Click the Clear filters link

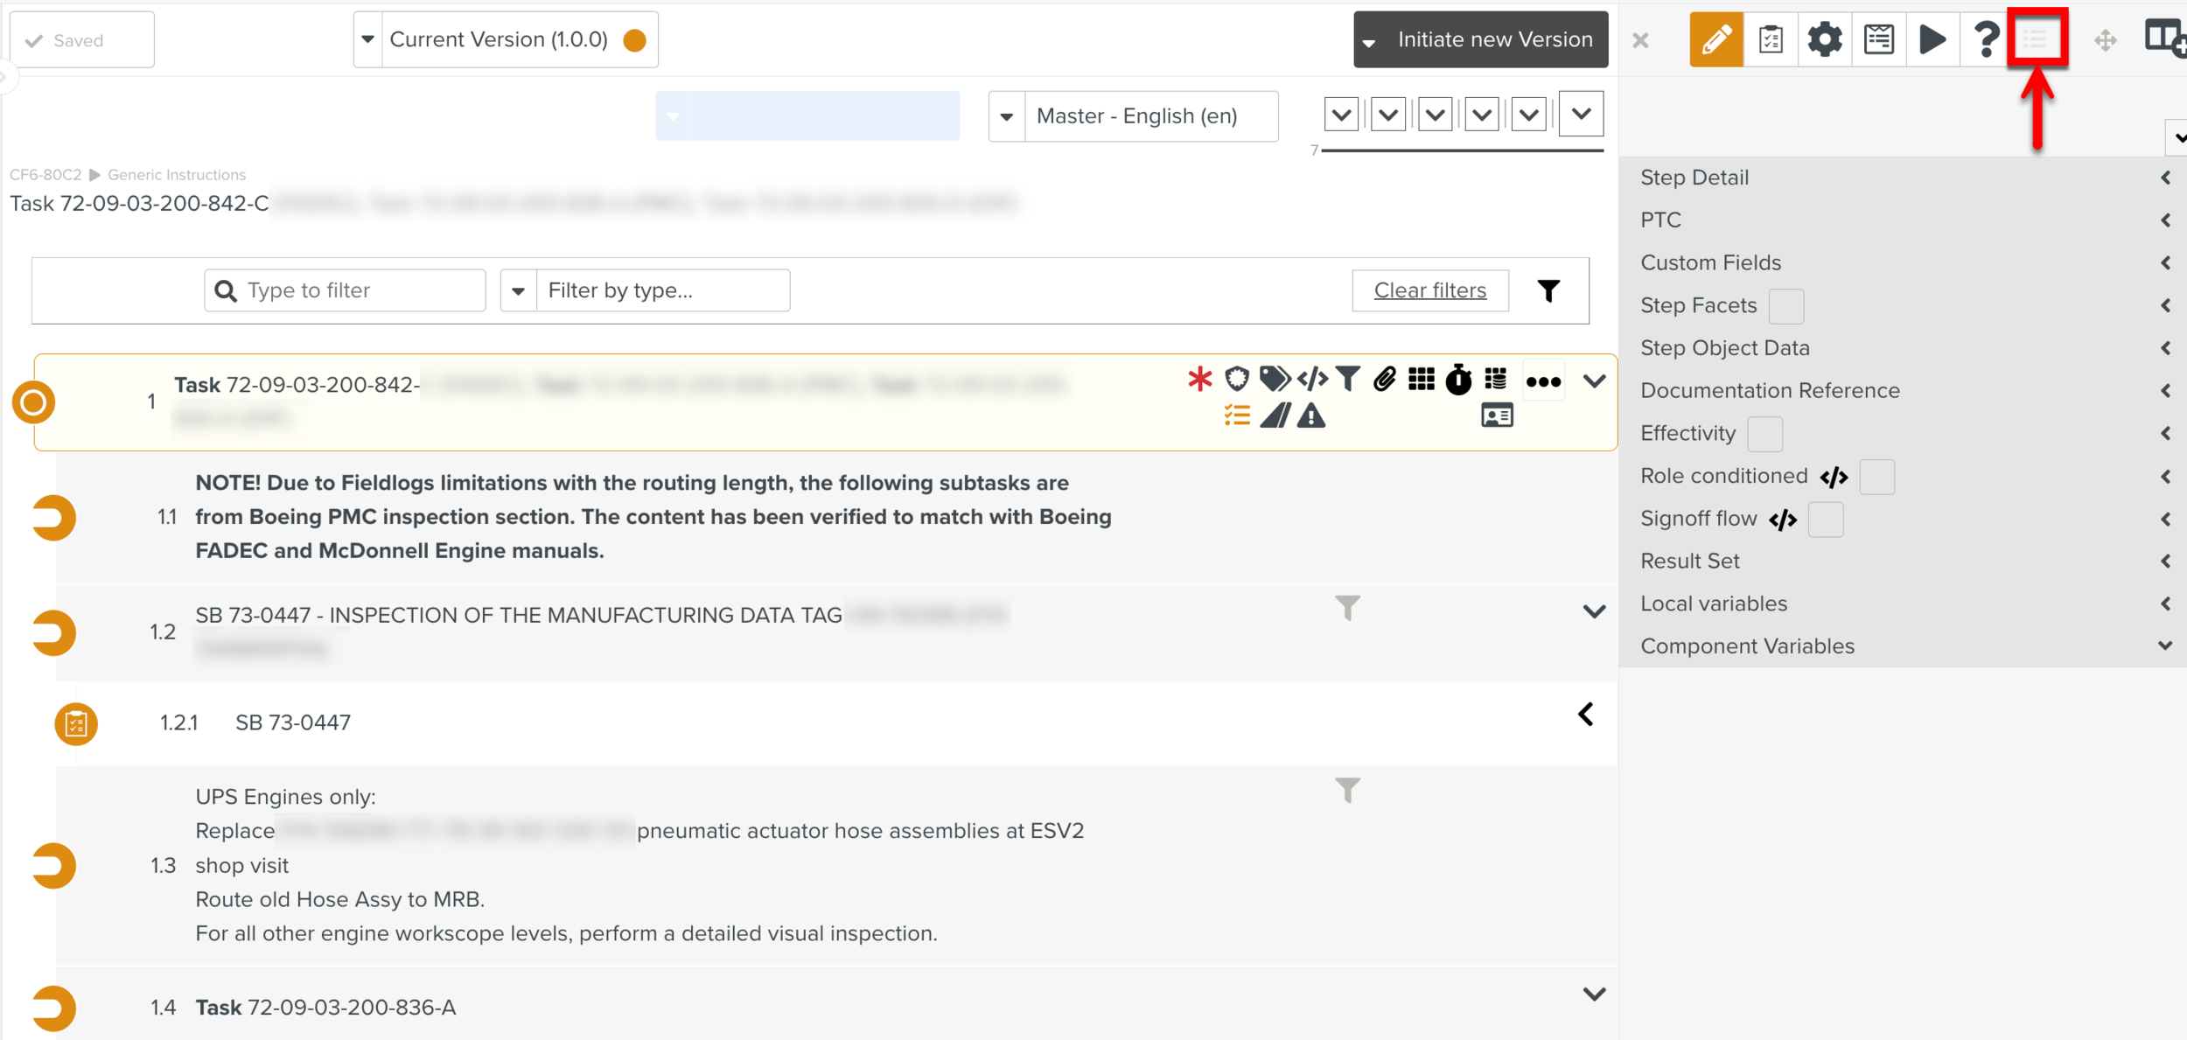click(x=1429, y=290)
